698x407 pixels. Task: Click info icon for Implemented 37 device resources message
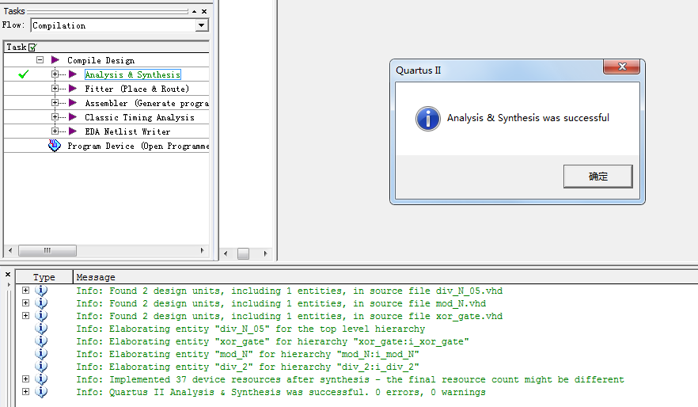[41, 379]
